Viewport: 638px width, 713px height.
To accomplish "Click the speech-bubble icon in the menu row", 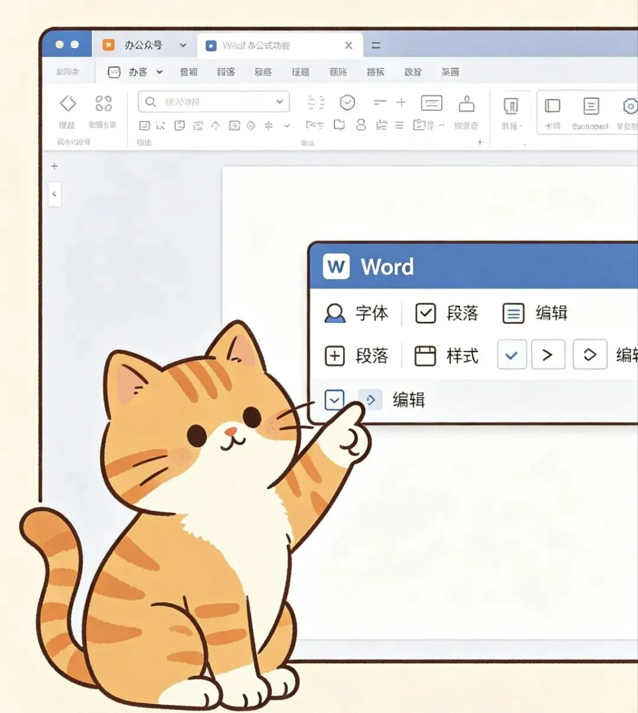I will [114, 72].
